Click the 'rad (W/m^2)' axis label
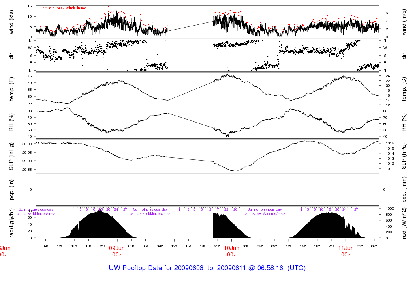 tap(404, 223)
